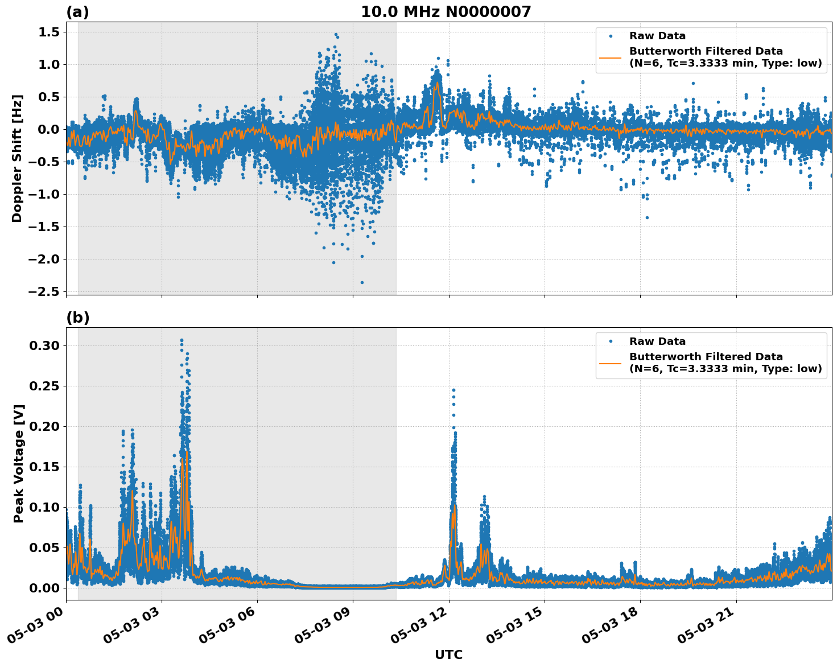This screenshot has height=667, width=837.
Task: Click the "(a)" panel label
Action: (x=77, y=12)
